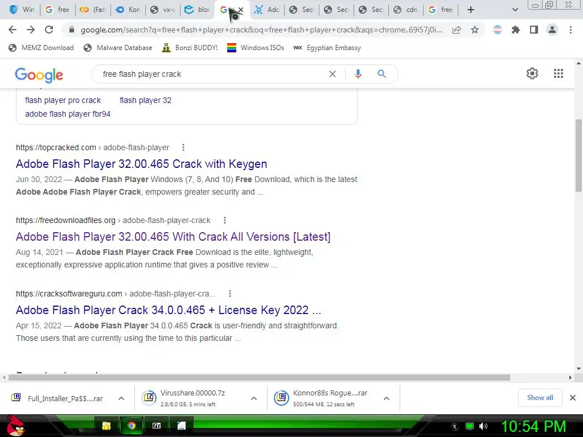Open the topcracked.com result options menu

(183, 147)
